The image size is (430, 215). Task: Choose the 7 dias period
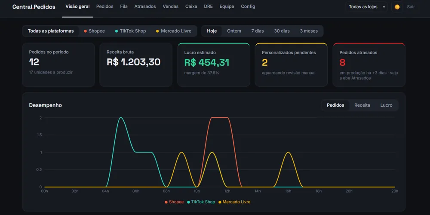tap(258, 31)
